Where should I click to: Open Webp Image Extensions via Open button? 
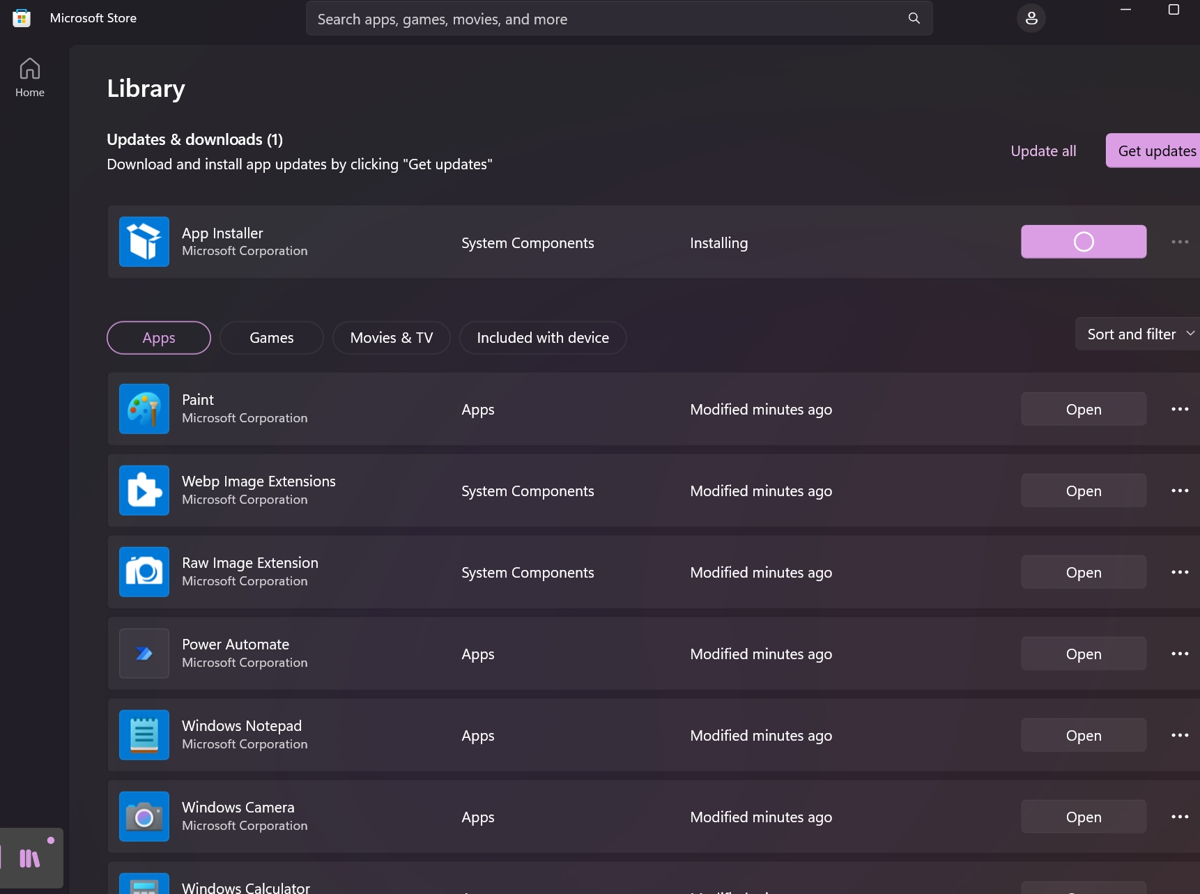(x=1084, y=491)
